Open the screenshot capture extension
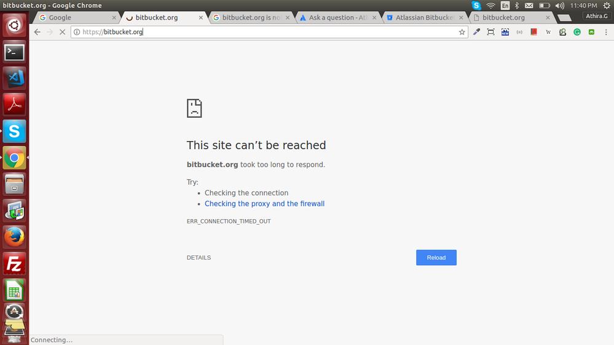This screenshot has width=614, height=345. (x=490, y=32)
